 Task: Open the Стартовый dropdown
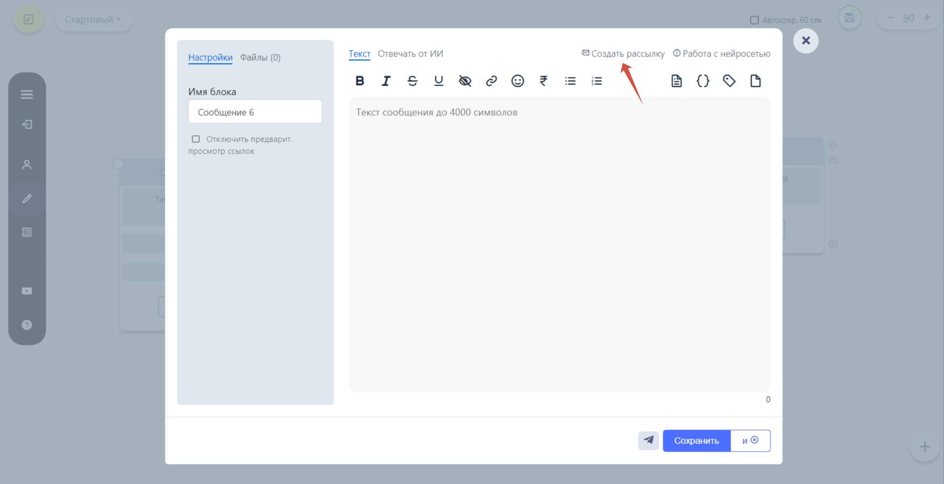click(x=93, y=19)
